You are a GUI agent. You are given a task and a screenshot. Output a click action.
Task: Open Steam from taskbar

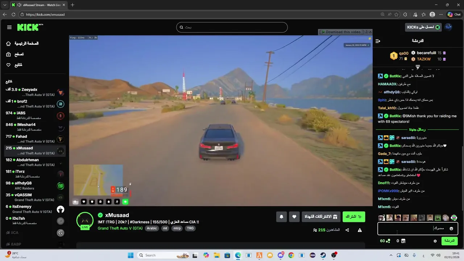323,255
